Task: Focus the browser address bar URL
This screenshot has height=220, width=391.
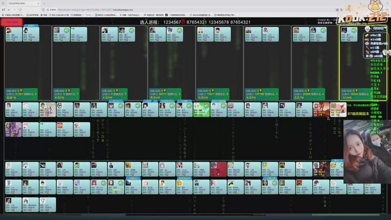Action: coord(95,10)
